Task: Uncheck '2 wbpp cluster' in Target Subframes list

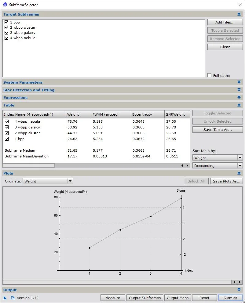Action: coord(6,27)
